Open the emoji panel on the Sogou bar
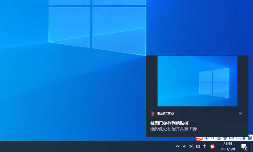 [219, 138]
